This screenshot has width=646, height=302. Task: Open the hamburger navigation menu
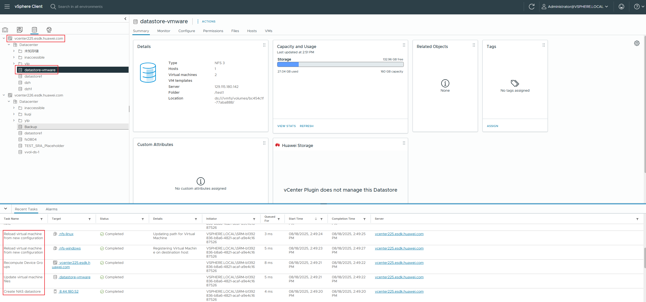coord(7,7)
